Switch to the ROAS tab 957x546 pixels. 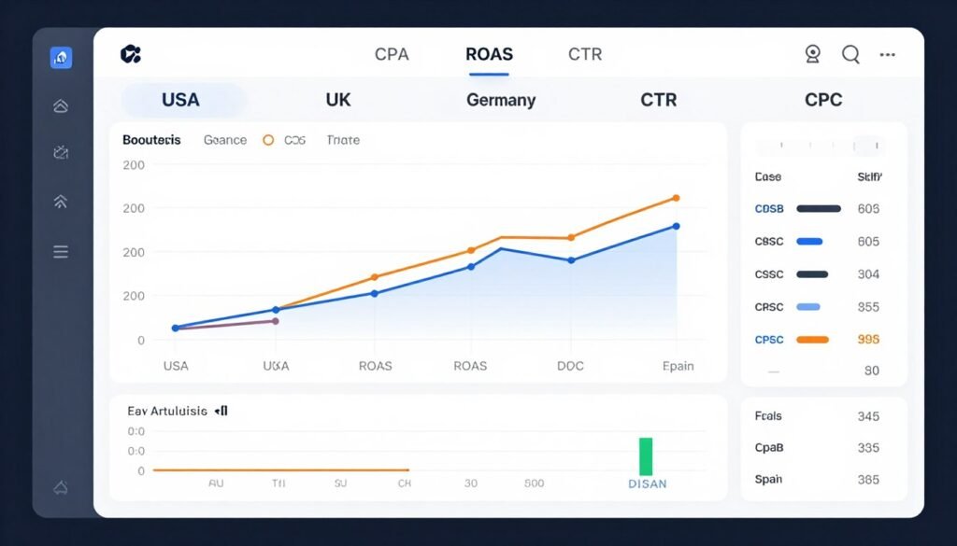489,54
